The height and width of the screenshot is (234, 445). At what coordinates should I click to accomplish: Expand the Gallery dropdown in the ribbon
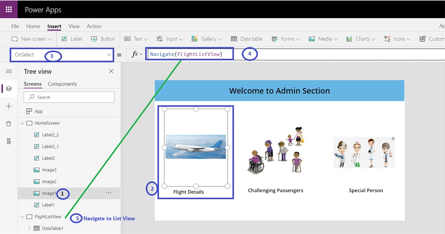pos(206,39)
